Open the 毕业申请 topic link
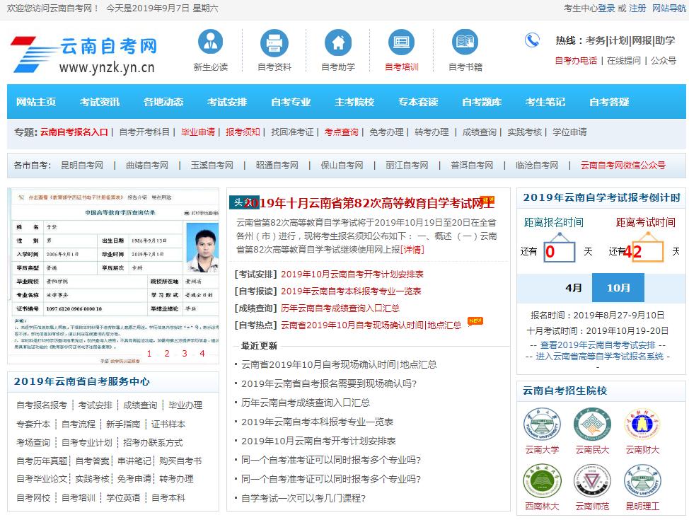This screenshot has height=520, width=689. pyautogui.click(x=198, y=132)
